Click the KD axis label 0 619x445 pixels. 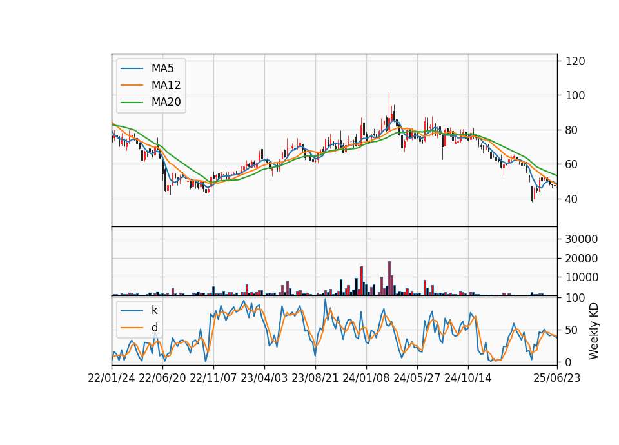pos(569,362)
